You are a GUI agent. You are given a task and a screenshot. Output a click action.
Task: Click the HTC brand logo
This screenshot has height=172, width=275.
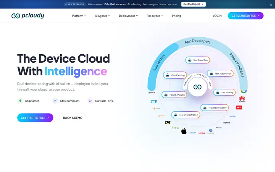176,128
